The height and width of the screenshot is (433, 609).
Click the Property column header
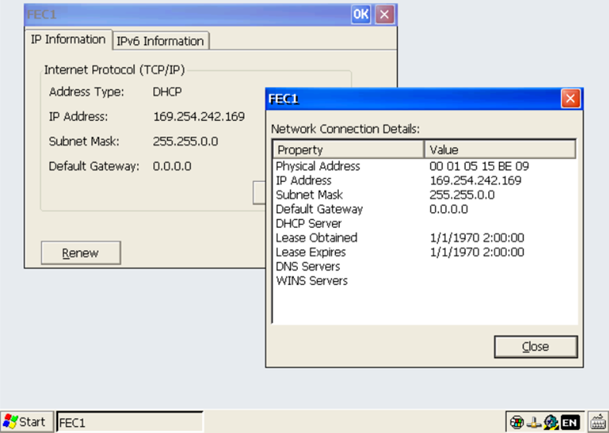pyautogui.click(x=348, y=149)
